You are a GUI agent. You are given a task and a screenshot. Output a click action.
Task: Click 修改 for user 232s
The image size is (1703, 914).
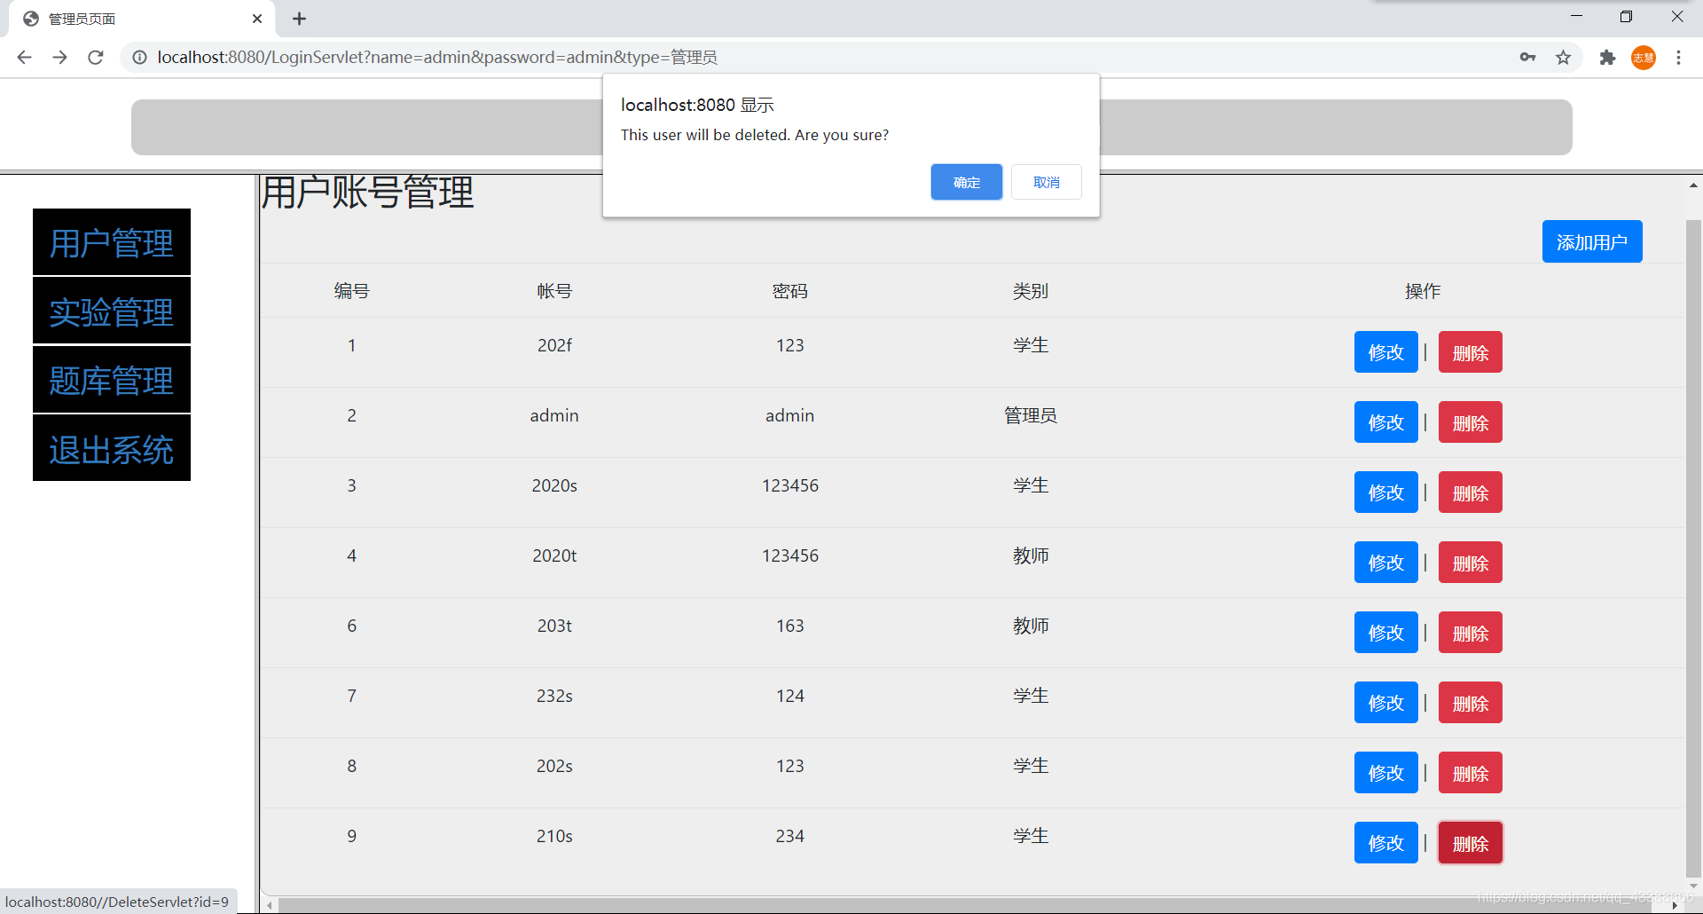pyautogui.click(x=1385, y=703)
